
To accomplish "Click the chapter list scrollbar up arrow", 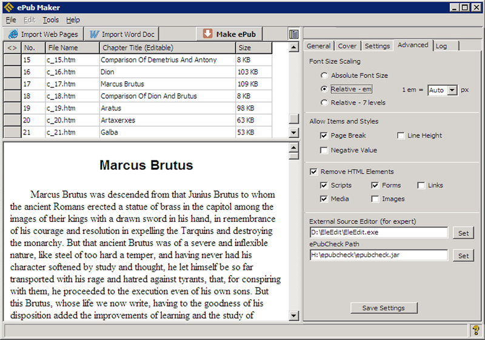I will point(293,47).
